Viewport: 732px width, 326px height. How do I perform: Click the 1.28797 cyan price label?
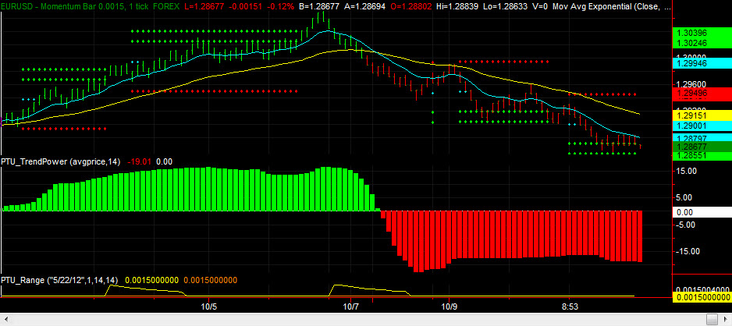click(x=702, y=138)
